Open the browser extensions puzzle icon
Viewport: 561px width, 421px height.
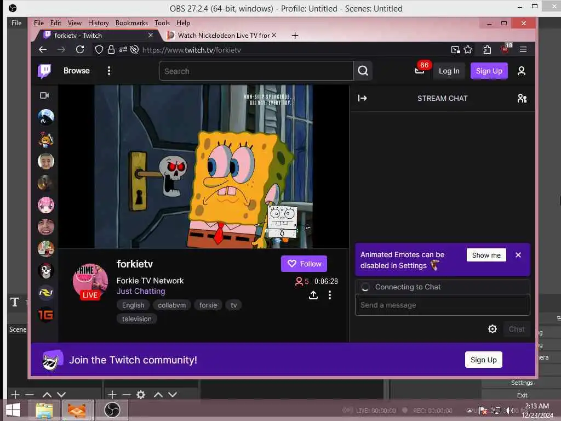pos(487,49)
